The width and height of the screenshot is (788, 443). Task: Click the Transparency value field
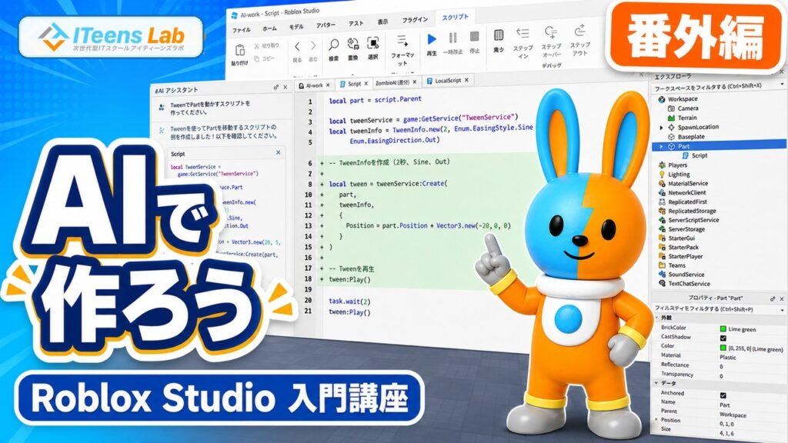[751, 375]
